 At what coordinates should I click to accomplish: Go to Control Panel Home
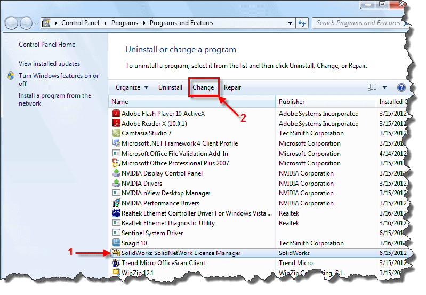tap(47, 45)
